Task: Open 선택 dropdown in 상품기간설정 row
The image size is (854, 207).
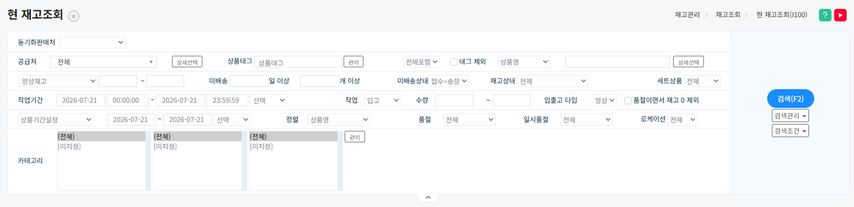Action: [x=232, y=119]
